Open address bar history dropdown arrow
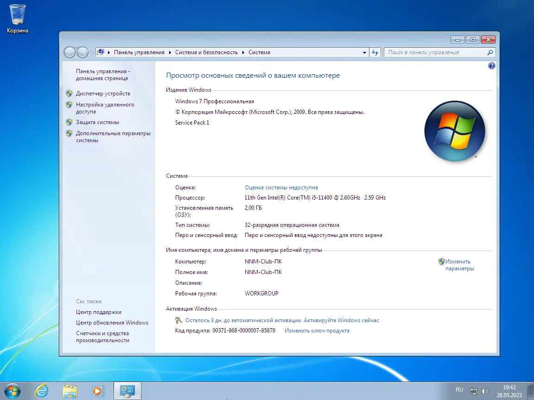534x400 pixels. click(x=364, y=52)
